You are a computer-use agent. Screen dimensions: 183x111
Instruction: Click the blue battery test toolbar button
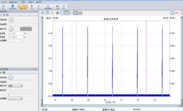click(13, 7)
